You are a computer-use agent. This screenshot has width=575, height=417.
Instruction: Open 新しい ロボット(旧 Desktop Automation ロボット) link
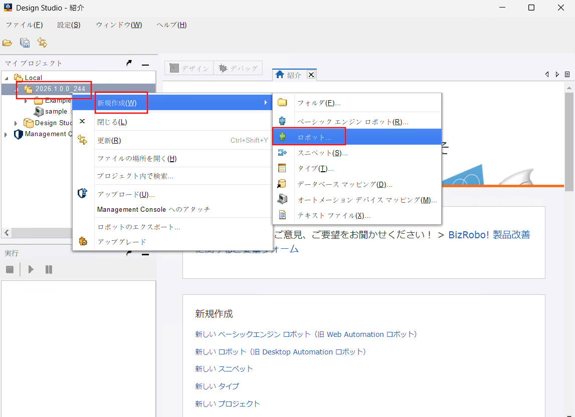click(281, 352)
